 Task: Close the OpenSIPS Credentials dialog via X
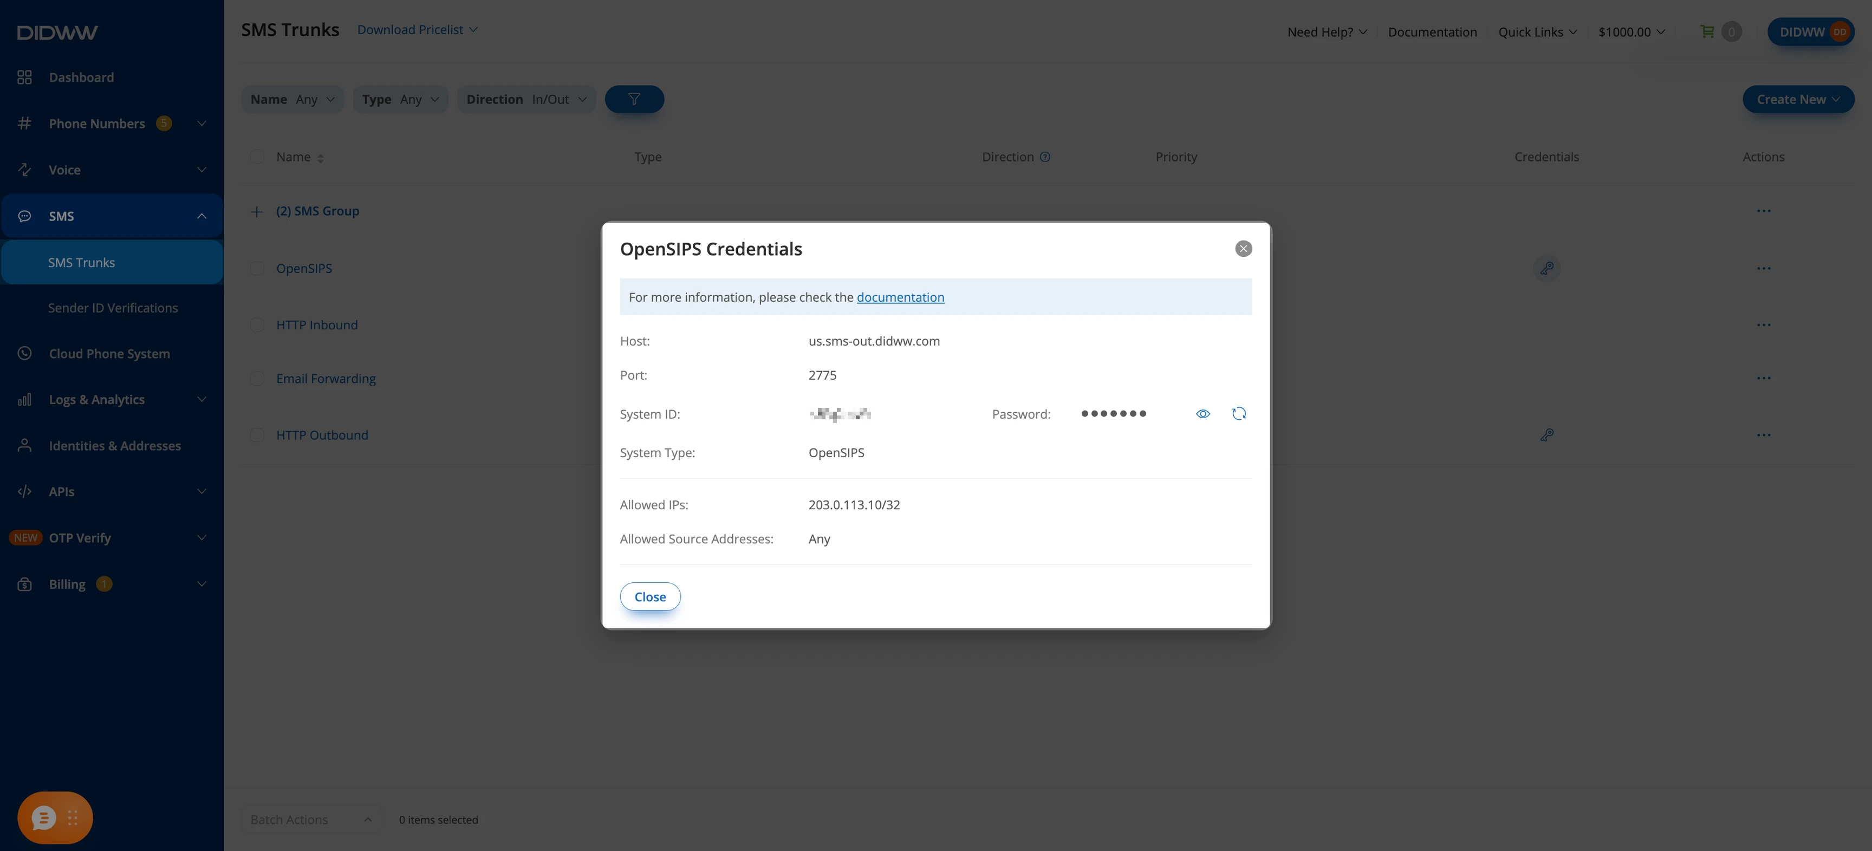coord(1244,249)
